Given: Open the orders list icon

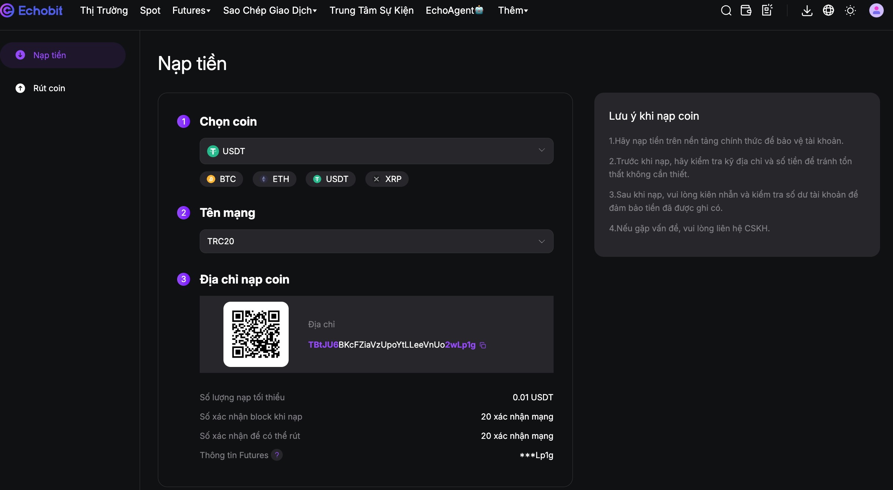Looking at the screenshot, I should click(767, 10).
